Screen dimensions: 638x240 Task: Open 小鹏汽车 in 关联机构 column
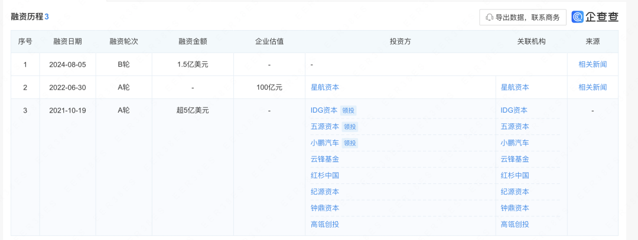coord(515,143)
